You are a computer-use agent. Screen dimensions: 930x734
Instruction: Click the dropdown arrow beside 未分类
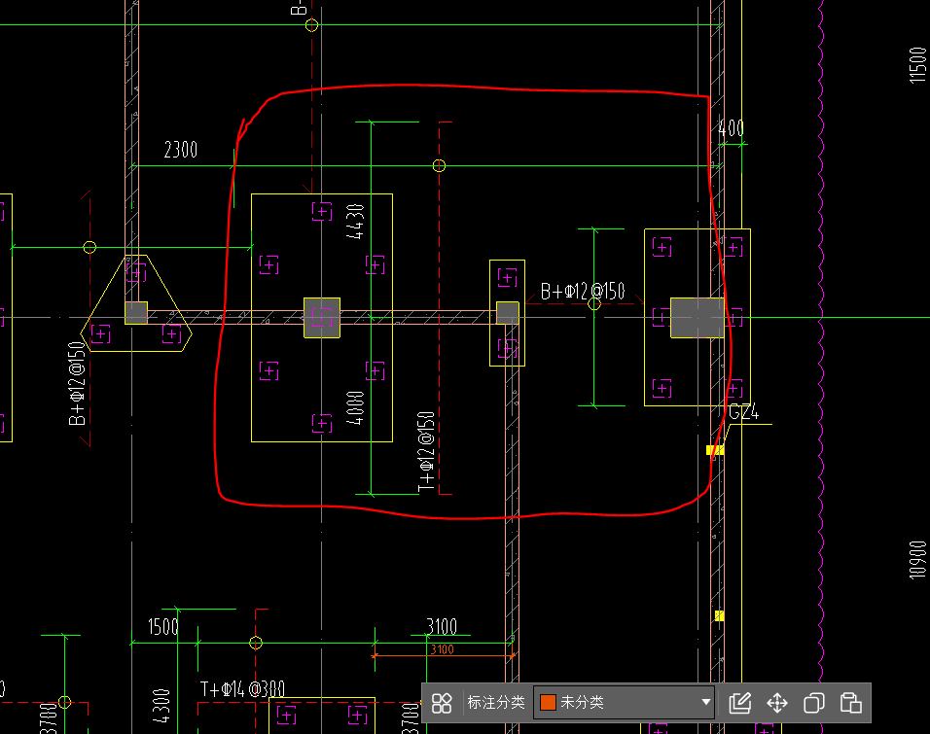[705, 702]
